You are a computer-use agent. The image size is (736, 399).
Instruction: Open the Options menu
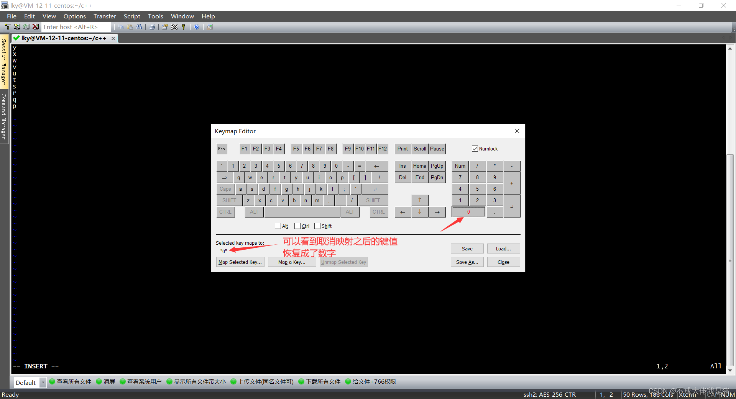[x=75, y=16]
